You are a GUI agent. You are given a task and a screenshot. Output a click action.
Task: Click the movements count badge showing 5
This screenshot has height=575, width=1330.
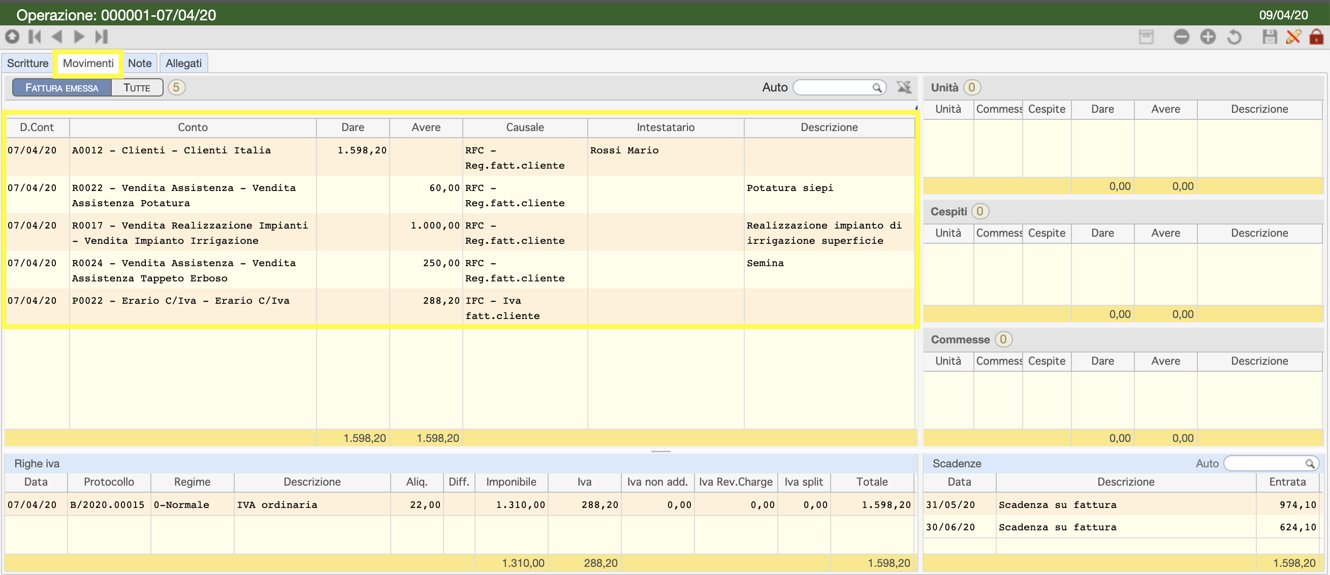click(176, 87)
